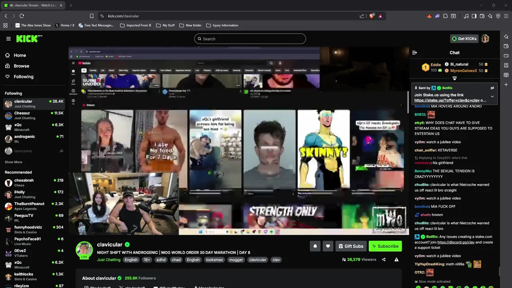
Task: Reload the page
Action: [x=22, y=16]
